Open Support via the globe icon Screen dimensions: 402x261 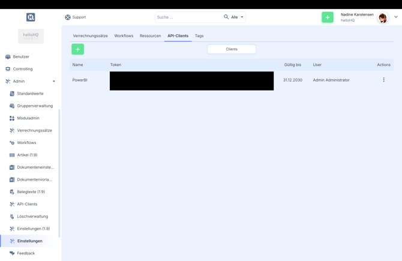tap(68, 17)
